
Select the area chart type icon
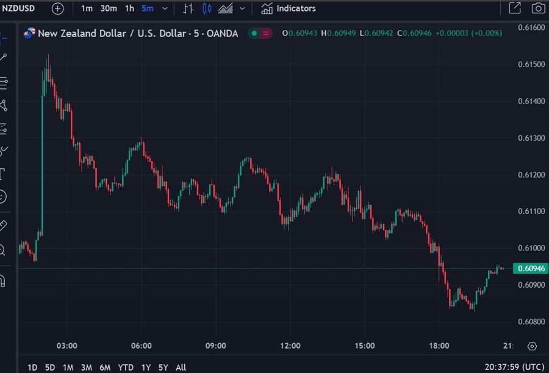tap(225, 9)
